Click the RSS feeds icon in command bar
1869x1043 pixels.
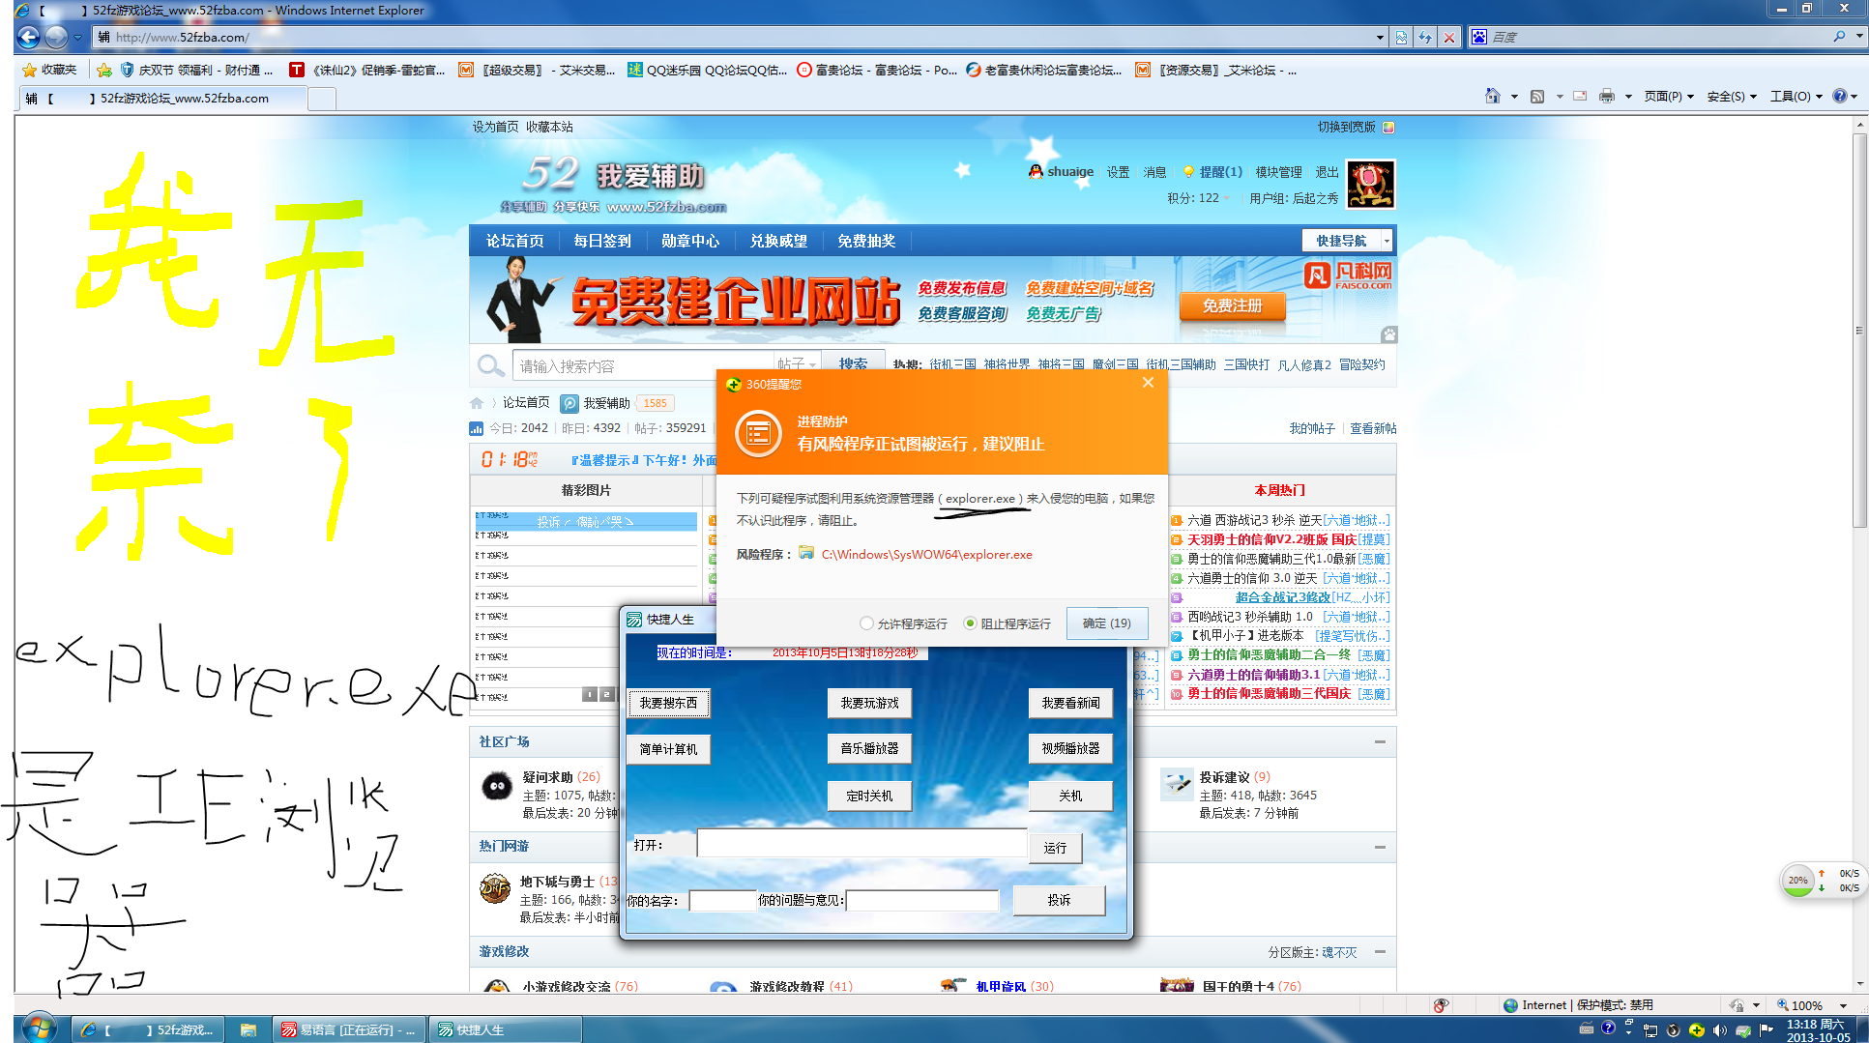coord(1537,96)
